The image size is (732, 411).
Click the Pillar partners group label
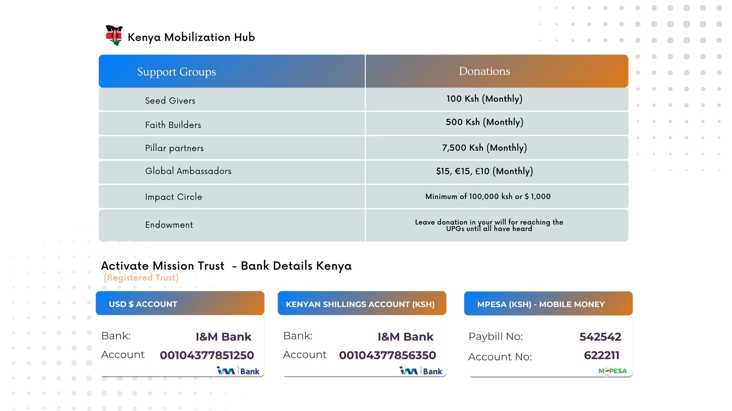pyautogui.click(x=174, y=148)
